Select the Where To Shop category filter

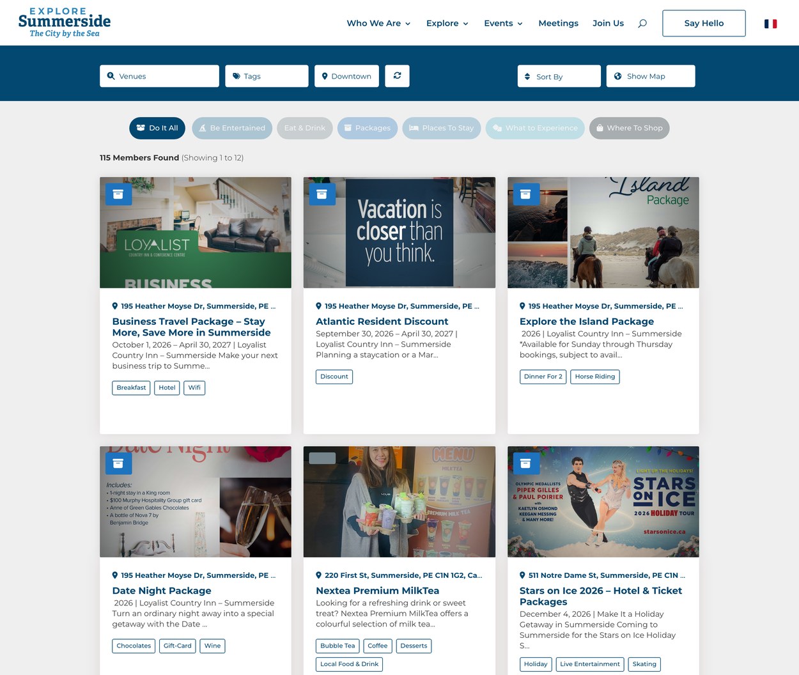[x=630, y=128]
